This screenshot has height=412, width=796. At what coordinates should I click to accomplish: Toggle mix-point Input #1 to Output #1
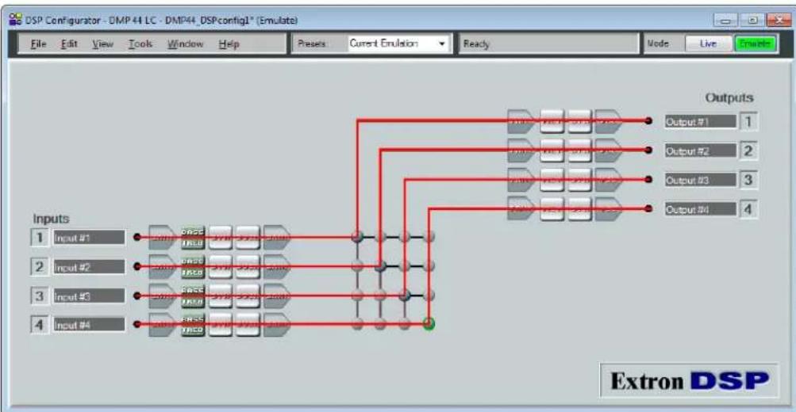click(357, 236)
